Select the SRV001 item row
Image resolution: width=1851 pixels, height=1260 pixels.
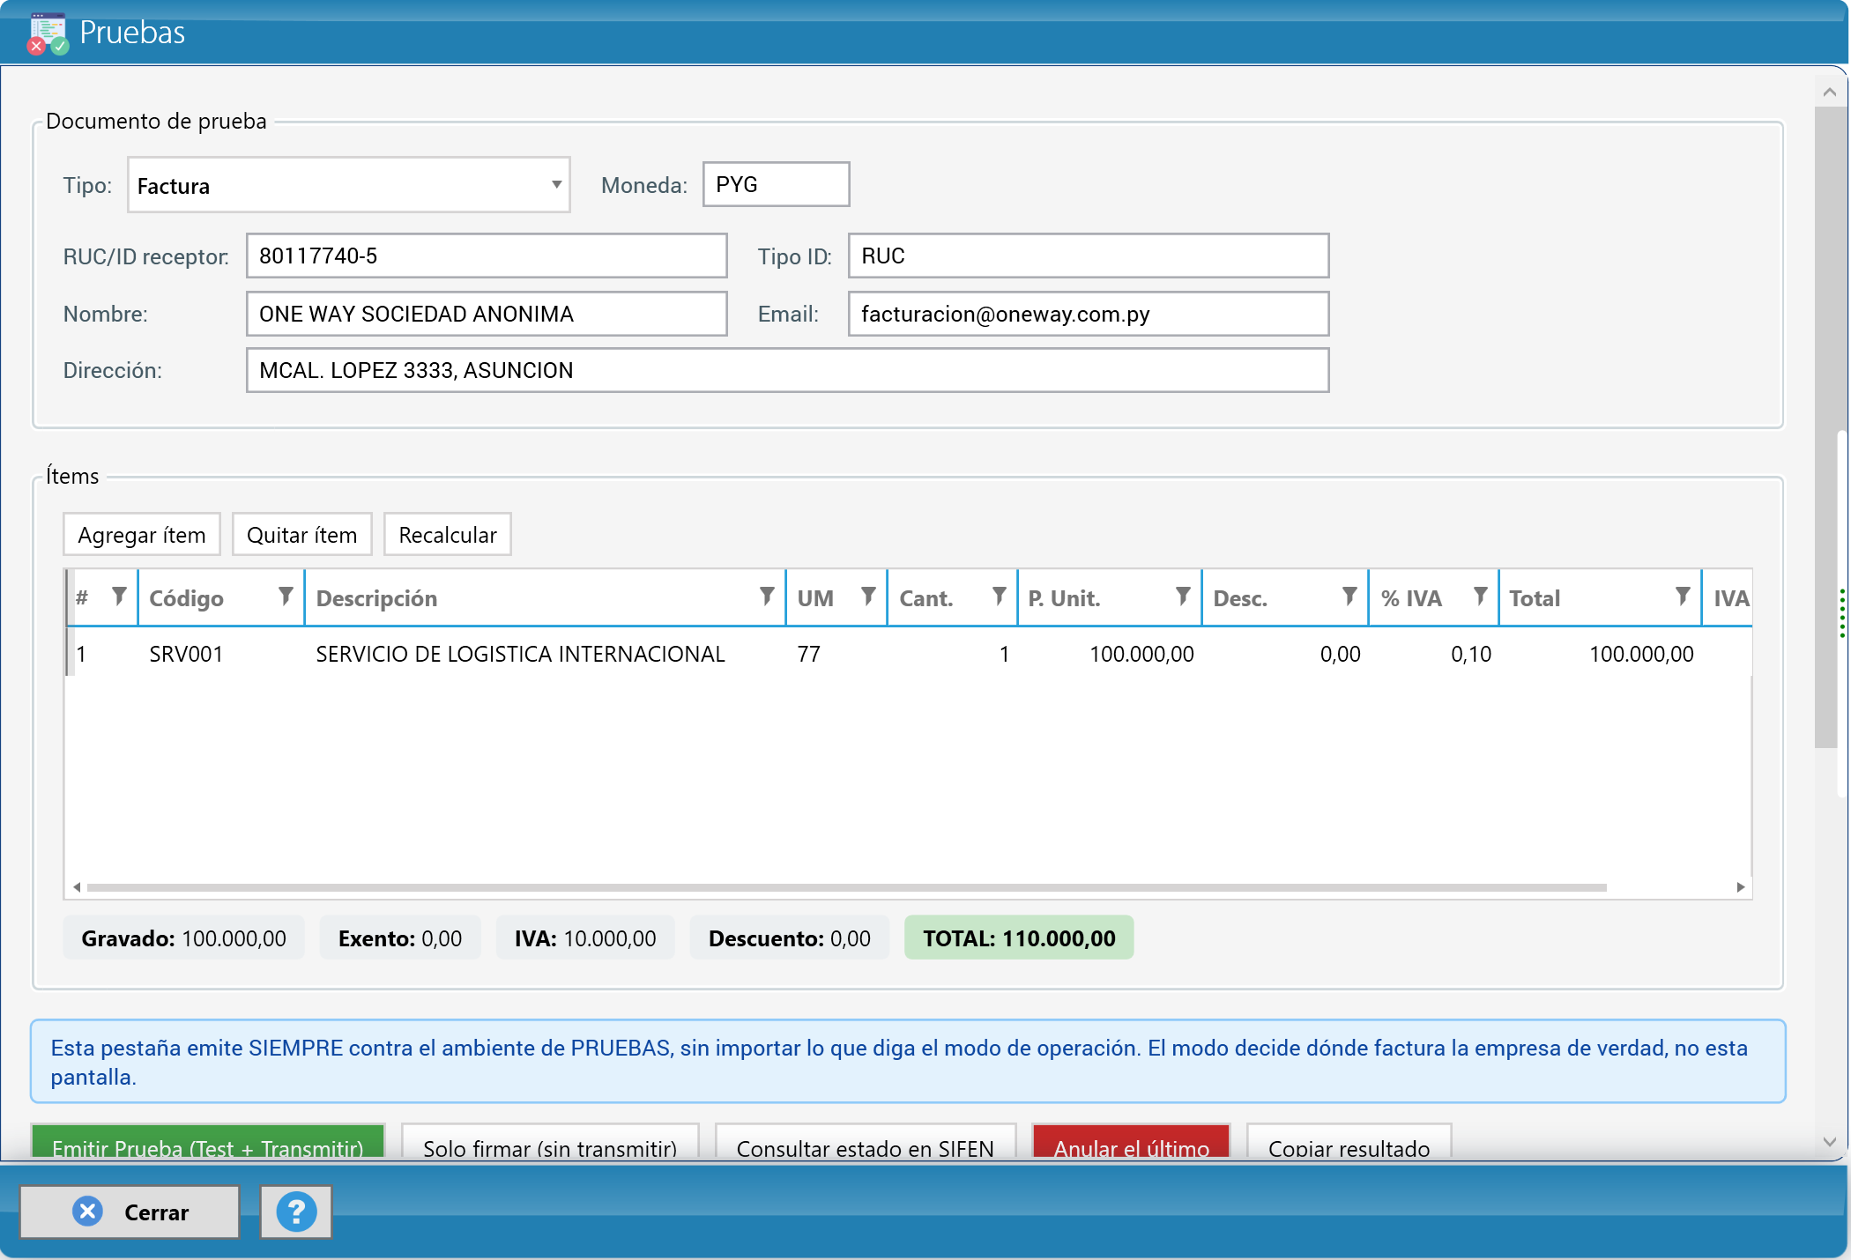[x=908, y=654]
